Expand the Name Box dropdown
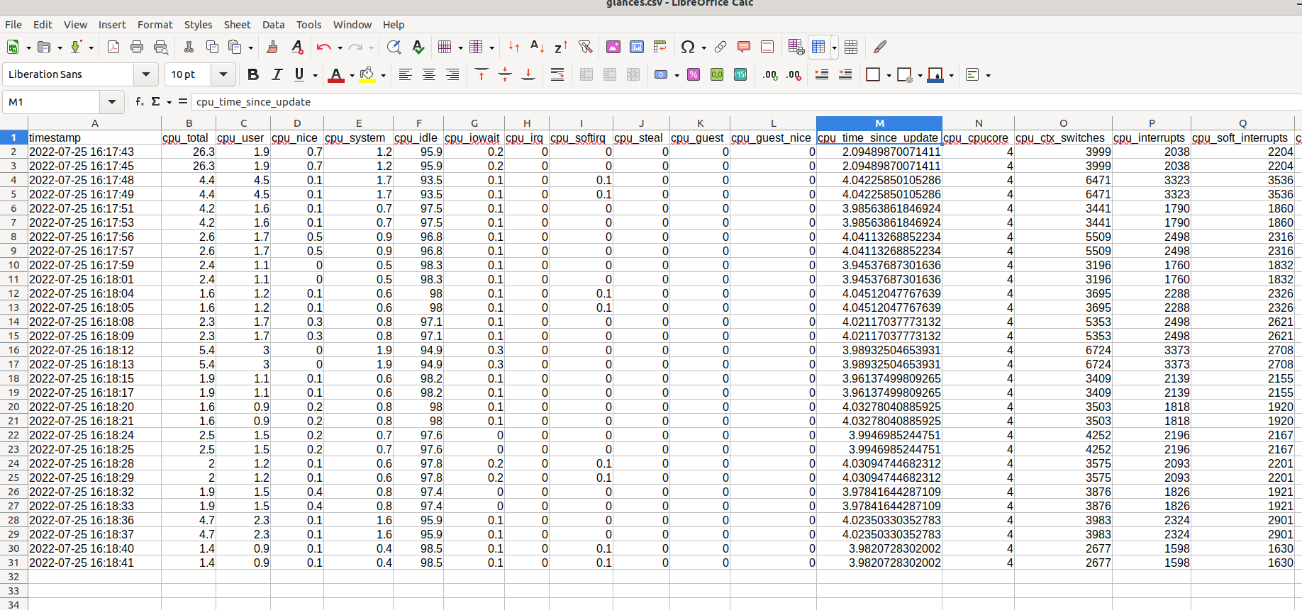Viewport: 1302px width, 610px height. point(111,102)
